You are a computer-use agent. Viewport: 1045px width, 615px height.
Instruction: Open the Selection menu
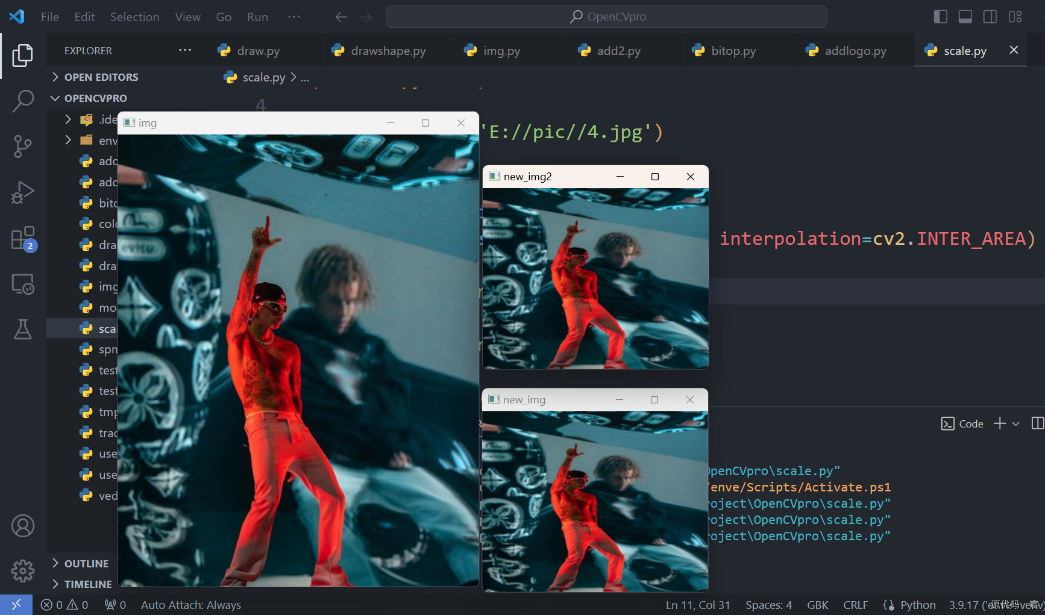point(134,17)
